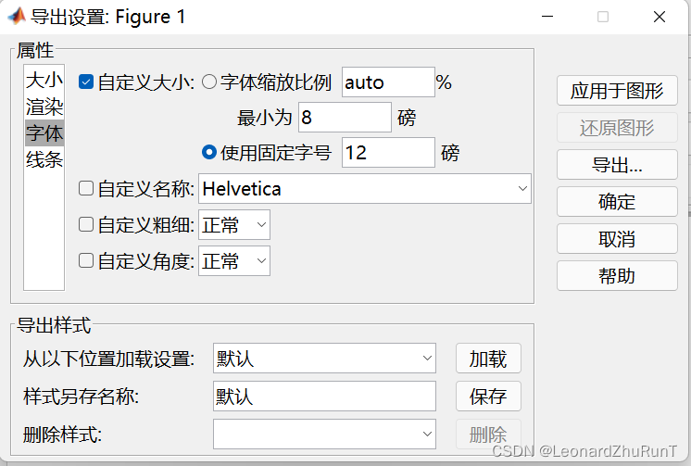Click the 保存 style button
691x466 pixels.
pos(488,396)
